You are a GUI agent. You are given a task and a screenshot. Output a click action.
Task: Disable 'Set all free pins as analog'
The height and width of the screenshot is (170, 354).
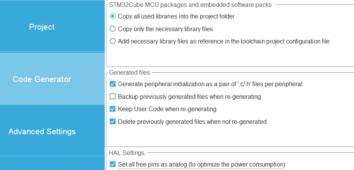click(x=113, y=164)
